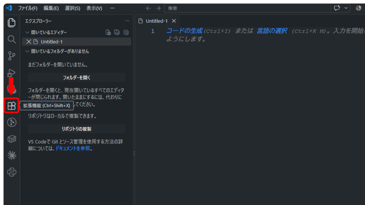Open the Source Control branch icon
The width and height of the screenshot is (365, 205).
point(12,56)
